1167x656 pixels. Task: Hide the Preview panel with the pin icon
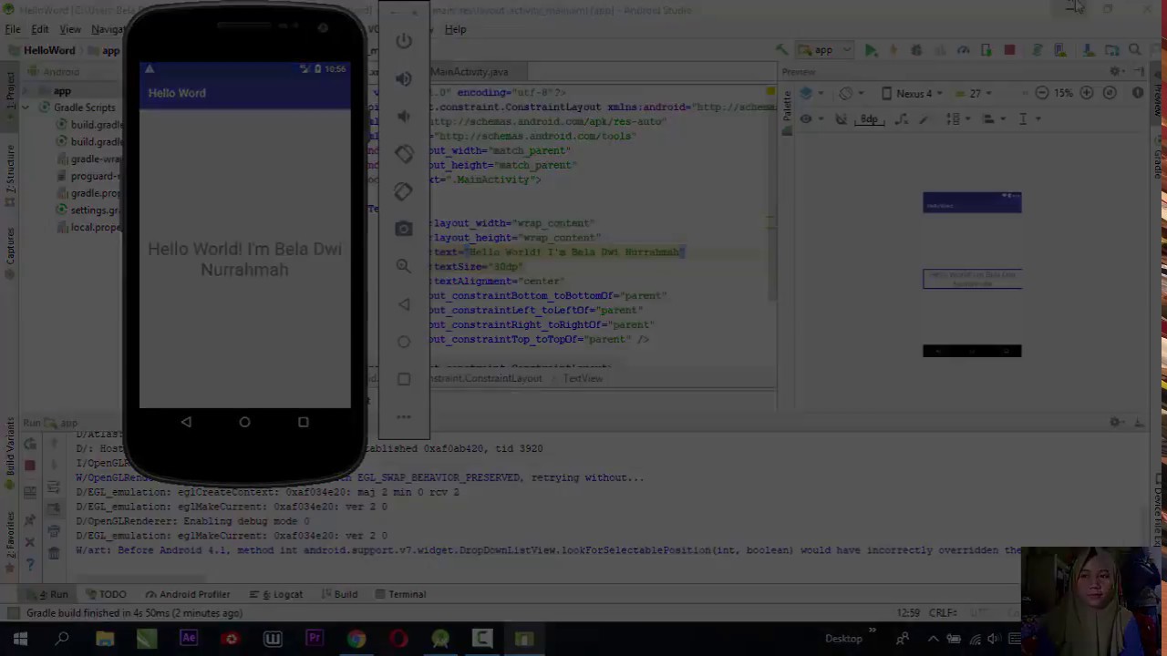click(x=1139, y=72)
